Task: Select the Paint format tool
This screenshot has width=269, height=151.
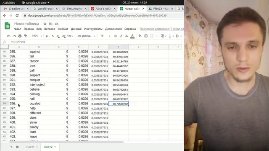Action: tap(25, 36)
